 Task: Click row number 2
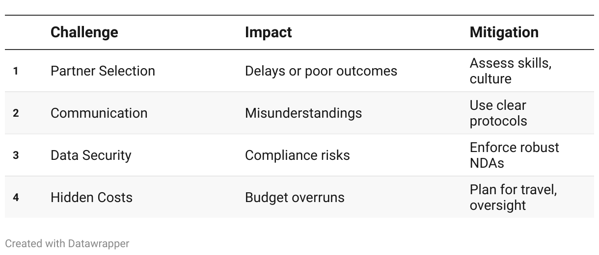[x=16, y=113]
